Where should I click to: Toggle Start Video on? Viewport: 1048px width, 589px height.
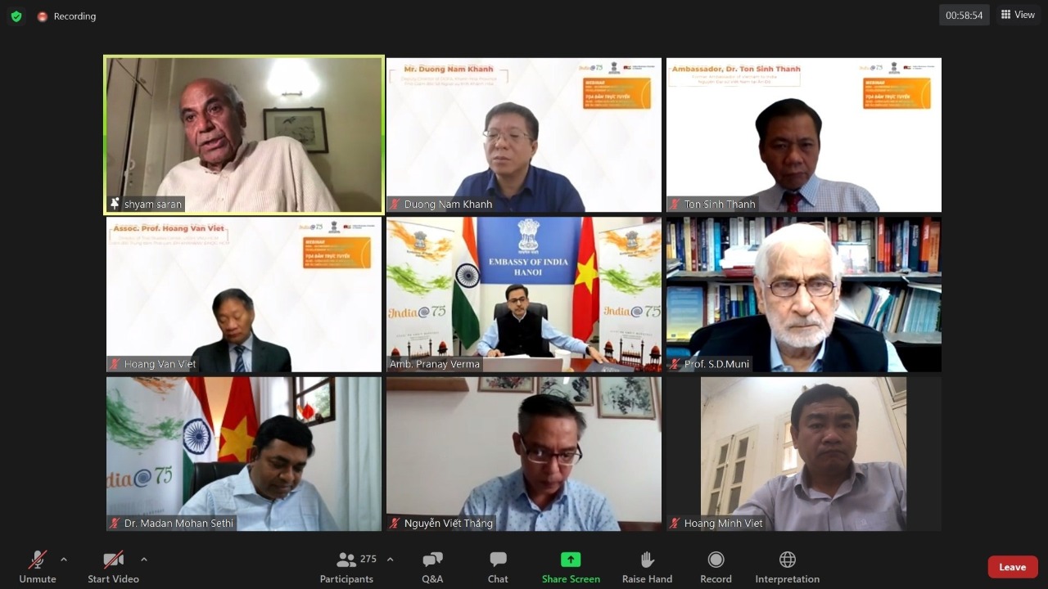pyautogui.click(x=113, y=567)
